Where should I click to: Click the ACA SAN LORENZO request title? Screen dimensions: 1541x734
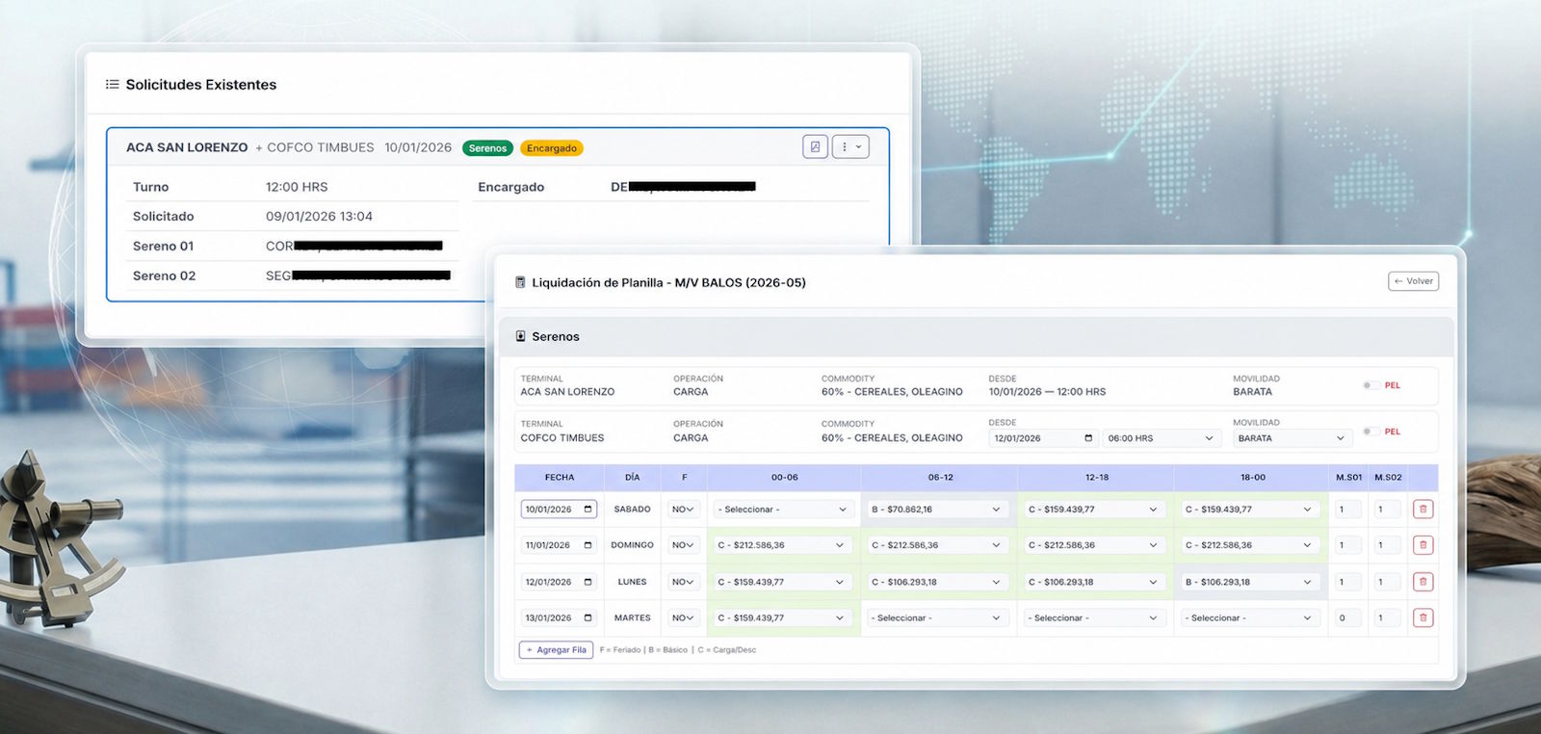[x=187, y=147]
